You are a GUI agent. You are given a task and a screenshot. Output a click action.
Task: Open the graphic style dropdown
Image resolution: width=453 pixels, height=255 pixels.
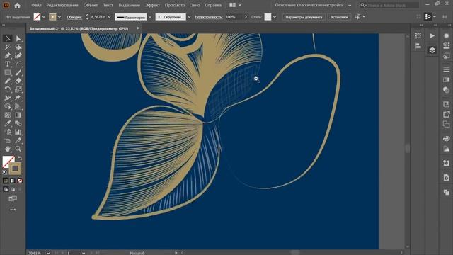click(x=275, y=17)
